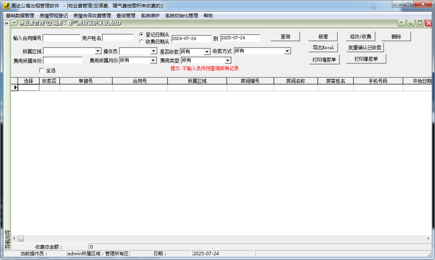This screenshot has width=435, height=260.
Task: Click the 查询 (Query) button
Action: pyautogui.click(x=285, y=36)
